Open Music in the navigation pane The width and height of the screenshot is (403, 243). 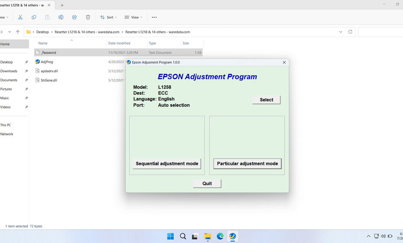coord(5,98)
